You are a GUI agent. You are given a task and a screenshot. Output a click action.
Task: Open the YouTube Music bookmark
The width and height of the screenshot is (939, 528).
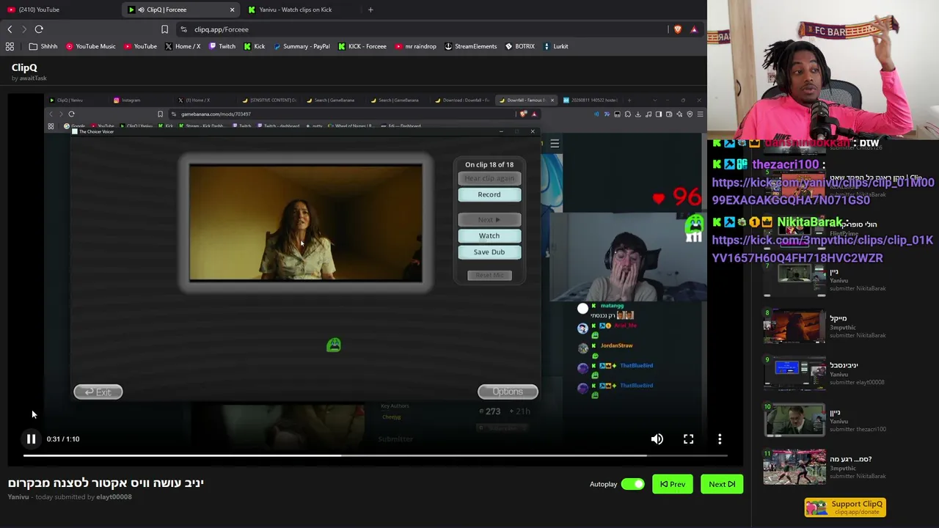[90, 46]
